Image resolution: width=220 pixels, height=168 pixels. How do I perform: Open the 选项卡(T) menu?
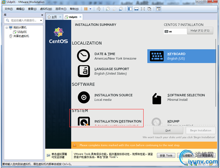coord(61,9)
